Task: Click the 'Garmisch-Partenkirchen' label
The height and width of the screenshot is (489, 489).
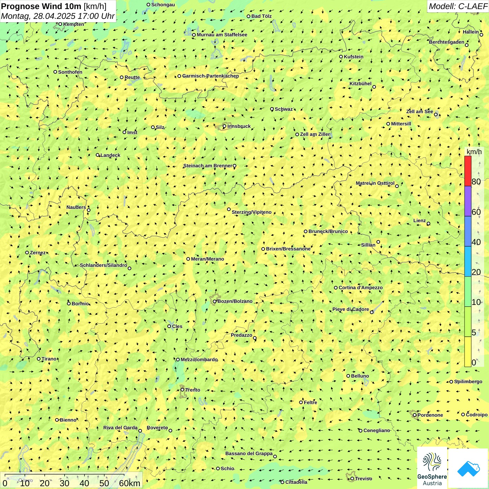Action: 211,76
